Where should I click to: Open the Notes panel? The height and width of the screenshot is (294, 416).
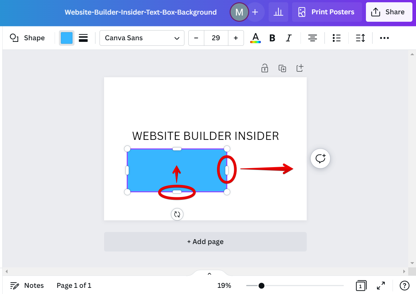click(27, 286)
